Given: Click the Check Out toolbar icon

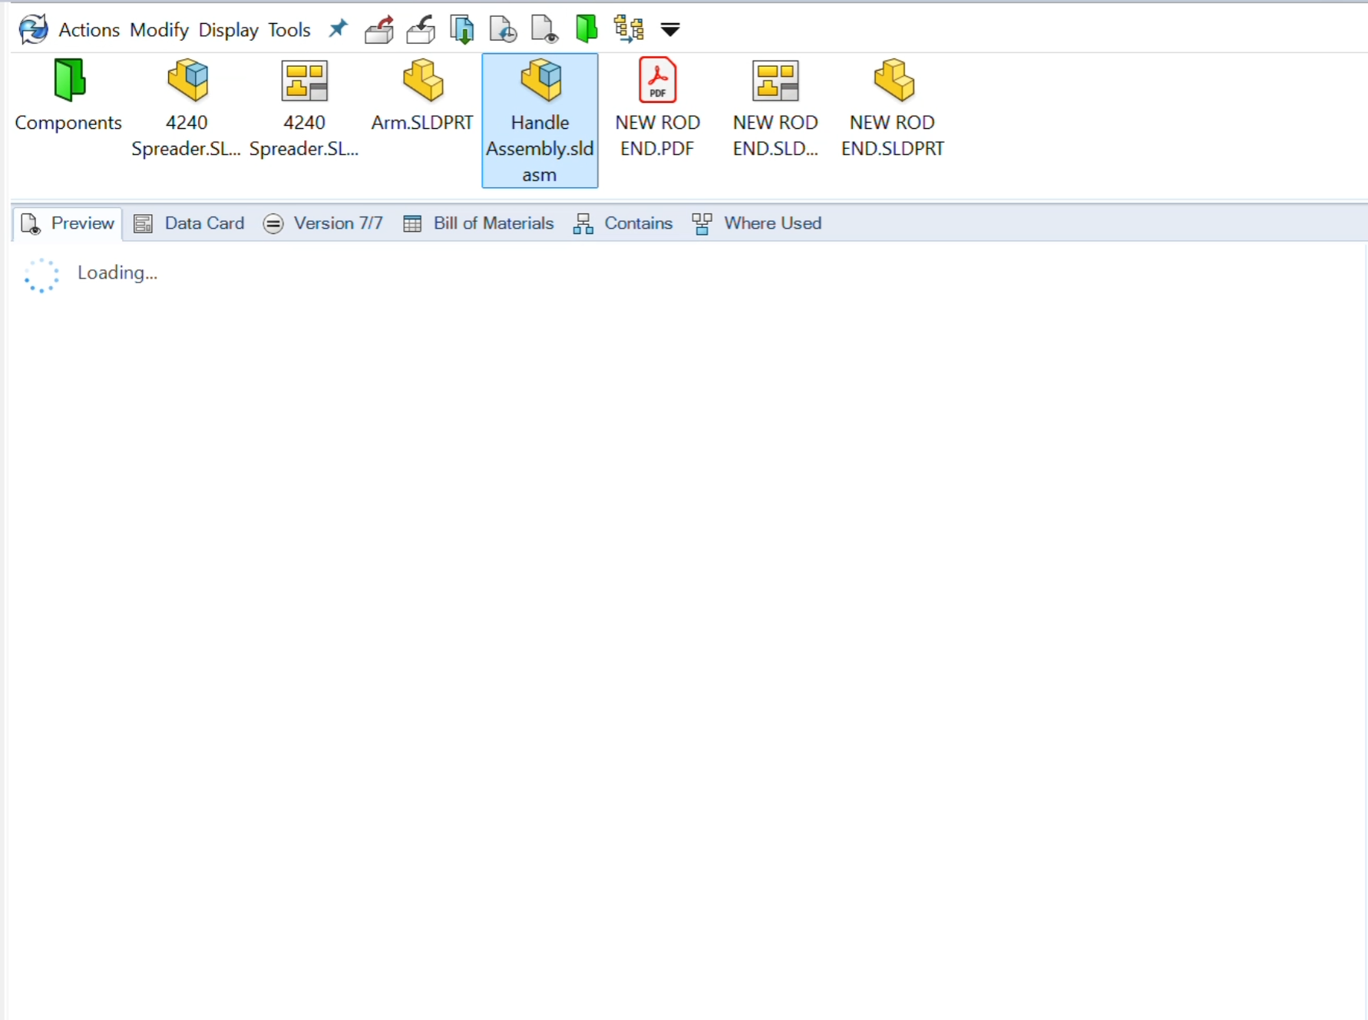Looking at the screenshot, I should click(x=379, y=29).
